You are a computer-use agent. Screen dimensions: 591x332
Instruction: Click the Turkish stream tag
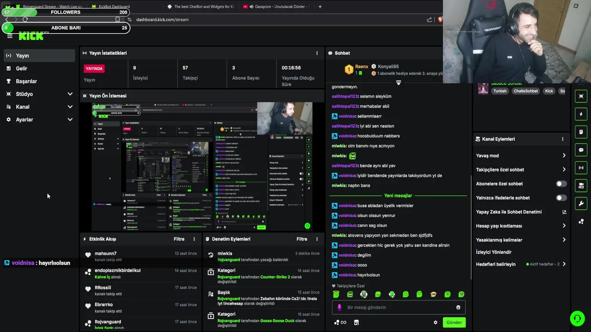tap(500, 91)
